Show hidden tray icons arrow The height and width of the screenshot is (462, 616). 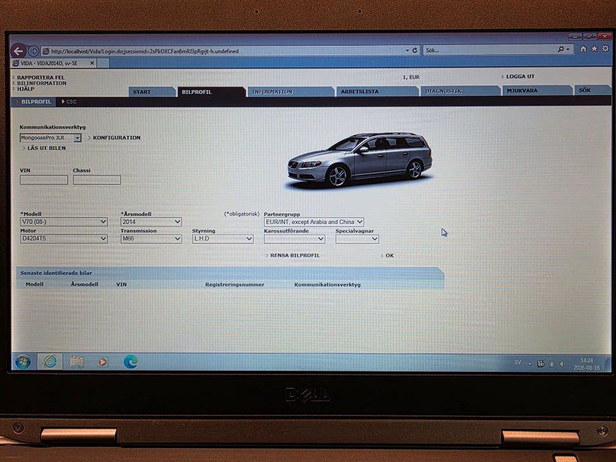(530, 364)
